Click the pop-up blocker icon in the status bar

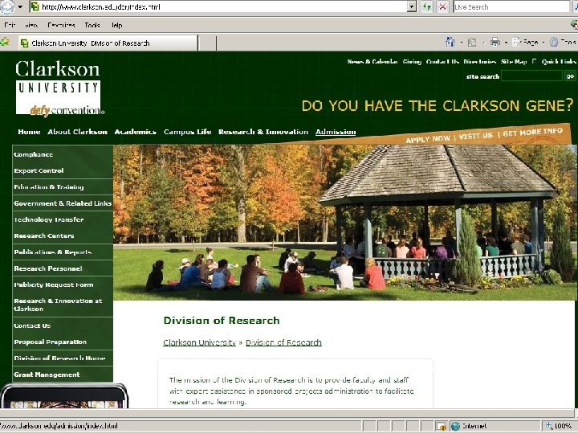(442, 426)
